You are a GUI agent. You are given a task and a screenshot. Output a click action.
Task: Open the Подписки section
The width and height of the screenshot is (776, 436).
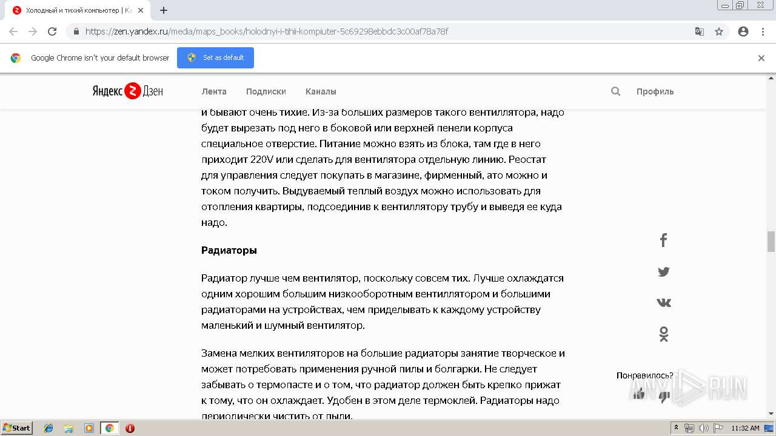(x=266, y=91)
